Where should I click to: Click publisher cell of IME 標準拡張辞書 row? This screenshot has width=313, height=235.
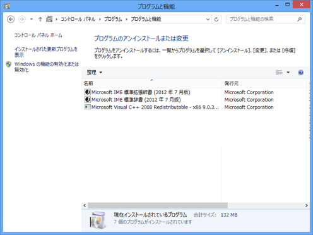click(249, 92)
